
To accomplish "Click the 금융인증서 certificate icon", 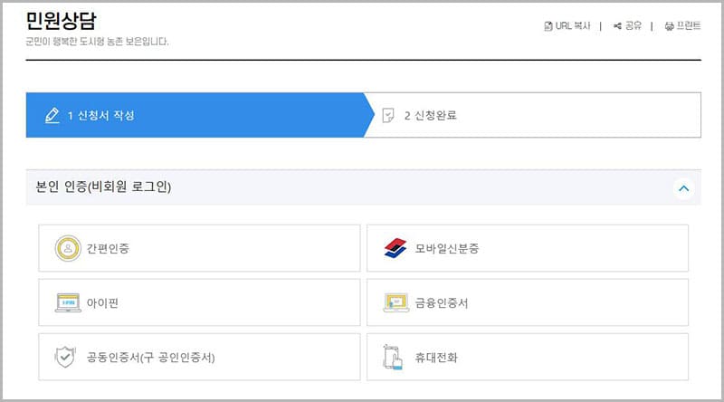I will [x=395, y=302].
